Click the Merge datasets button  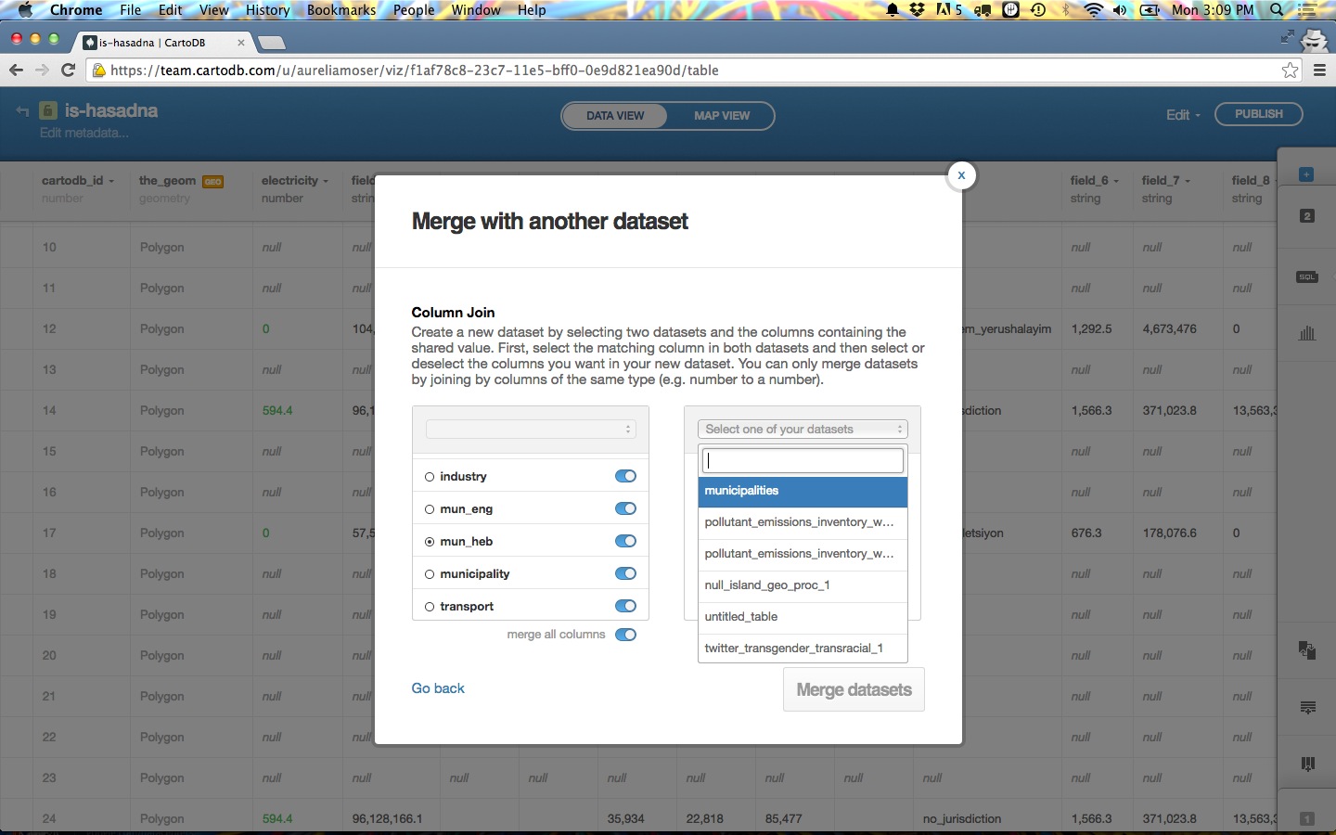click(x=854, y=690)
